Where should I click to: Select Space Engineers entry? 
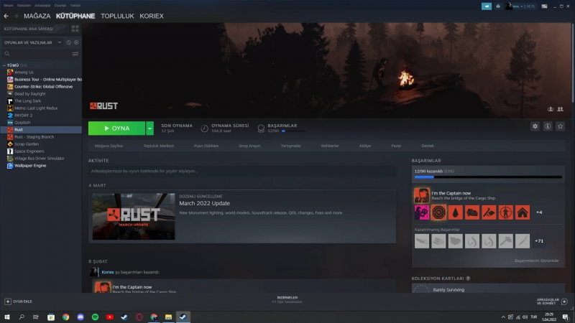(29, 151)
